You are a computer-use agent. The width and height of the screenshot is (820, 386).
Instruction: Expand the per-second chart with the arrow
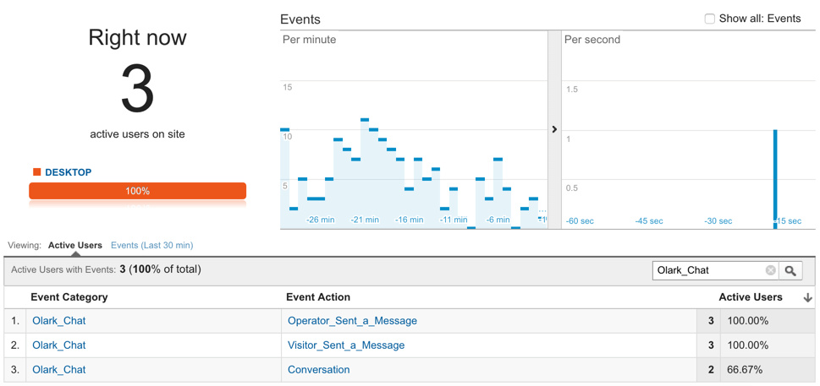pos(554,129)
